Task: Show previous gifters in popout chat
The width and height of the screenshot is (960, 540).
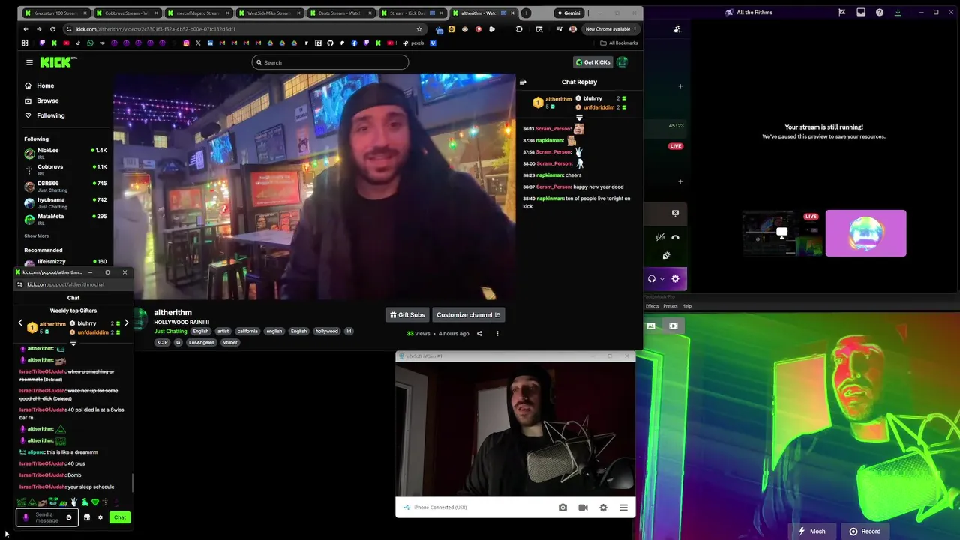Action: click(x=20, y=323)
